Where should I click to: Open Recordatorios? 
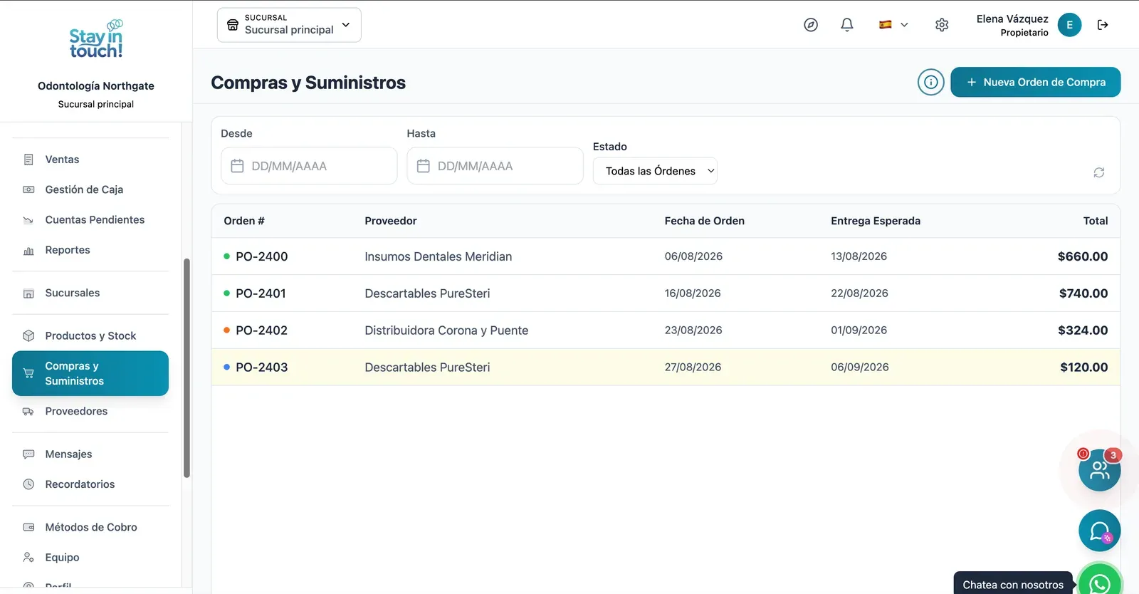coord(90,484)
